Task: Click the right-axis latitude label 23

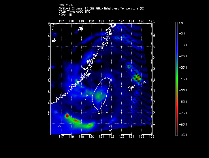Action: click(x=154, y=102)
